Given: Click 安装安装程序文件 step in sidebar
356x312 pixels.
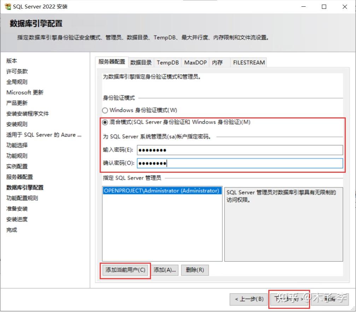Looking at the screenshot, I should (28, 114).
